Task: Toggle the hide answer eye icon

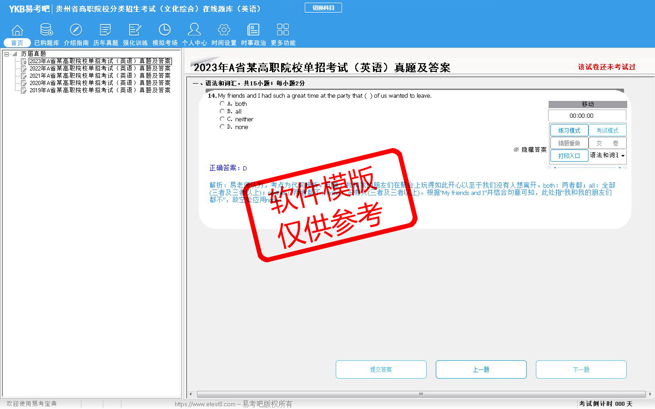Action: pos(516,150)
